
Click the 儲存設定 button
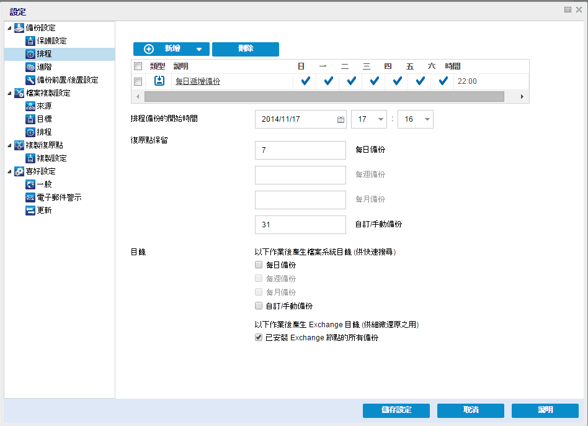396,410
